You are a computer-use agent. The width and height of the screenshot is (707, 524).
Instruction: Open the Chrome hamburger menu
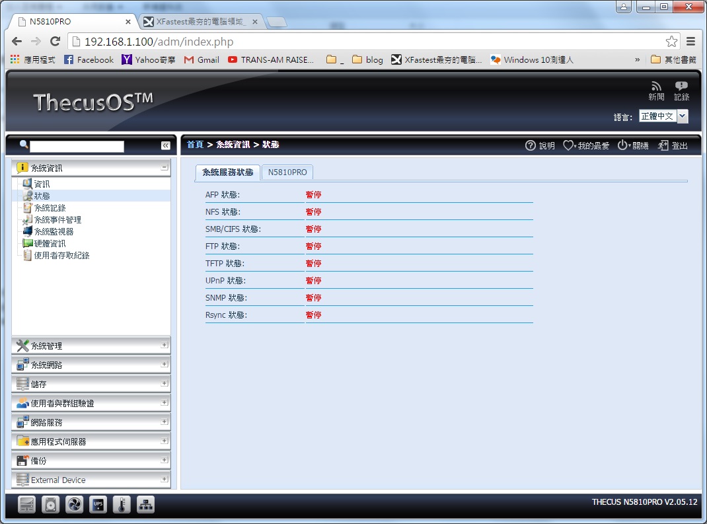(x=690, y=42)
